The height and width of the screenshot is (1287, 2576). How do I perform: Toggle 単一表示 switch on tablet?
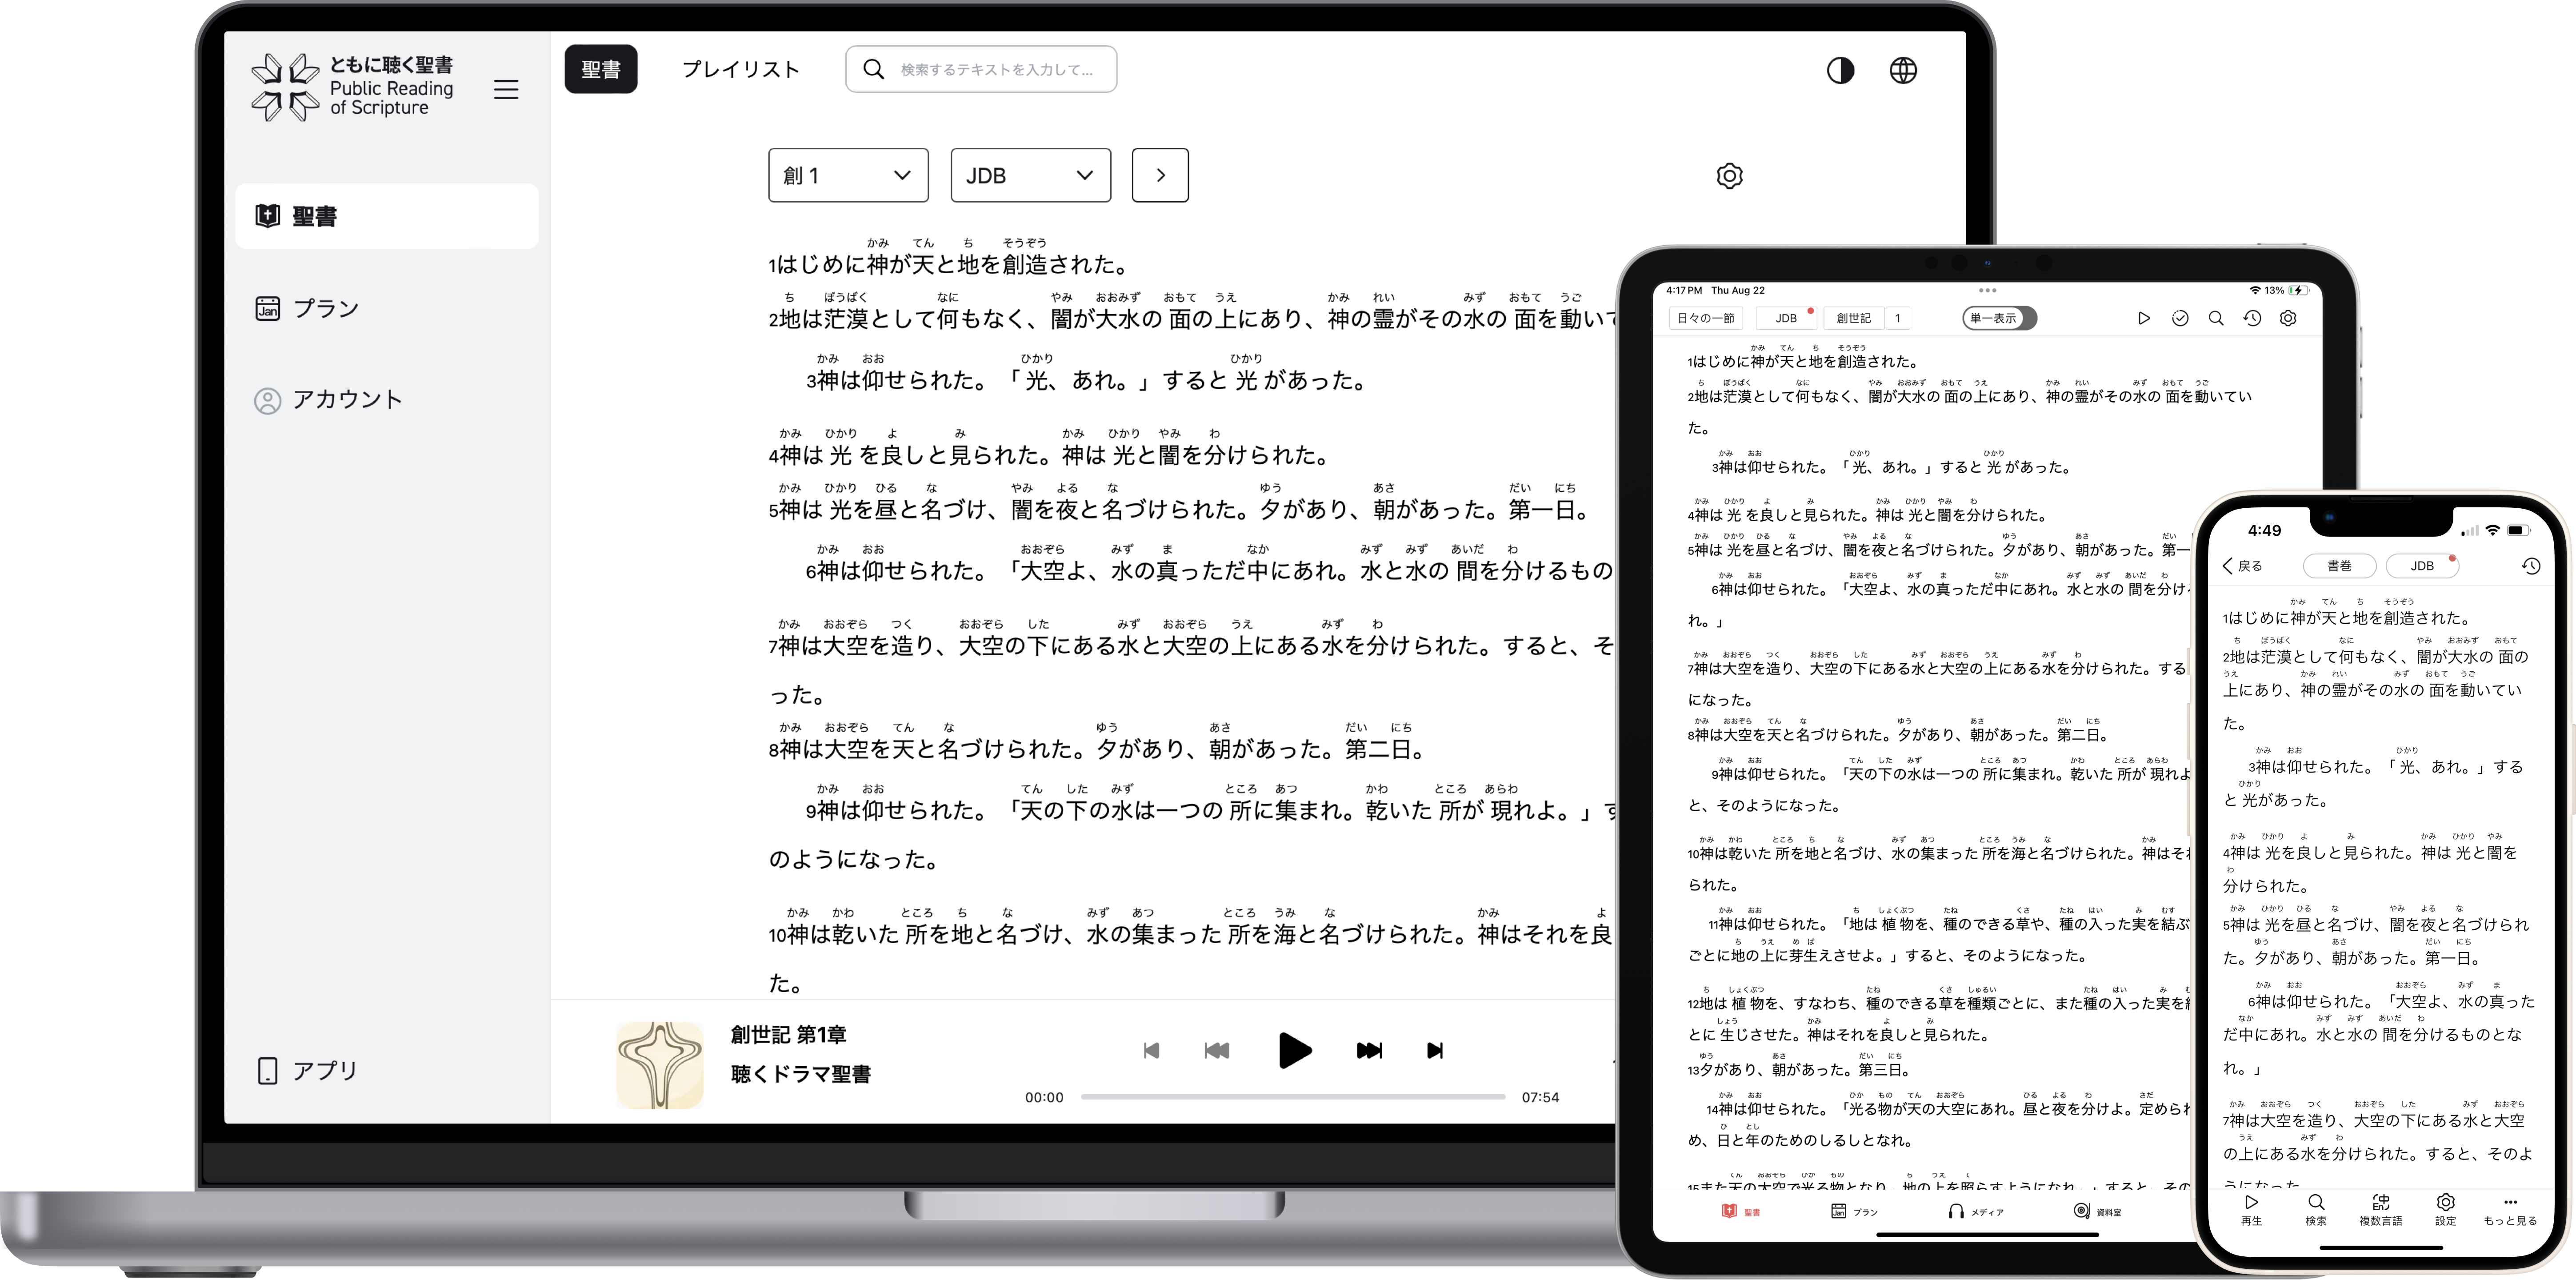coord(1999,318)
